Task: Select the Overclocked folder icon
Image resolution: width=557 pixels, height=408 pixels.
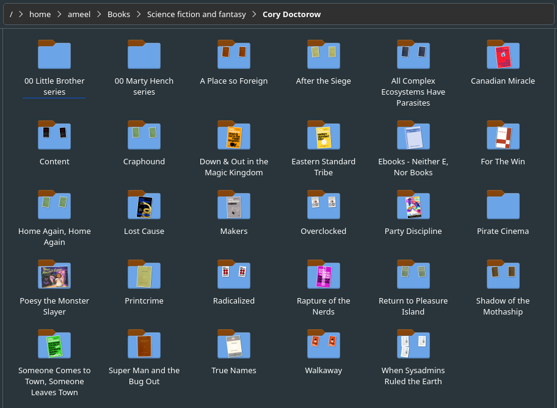Action: [x=324, y=205]
